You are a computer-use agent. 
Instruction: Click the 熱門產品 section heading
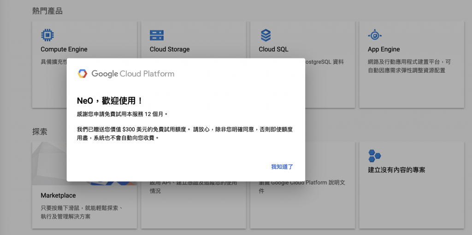[x=47, y=11]
